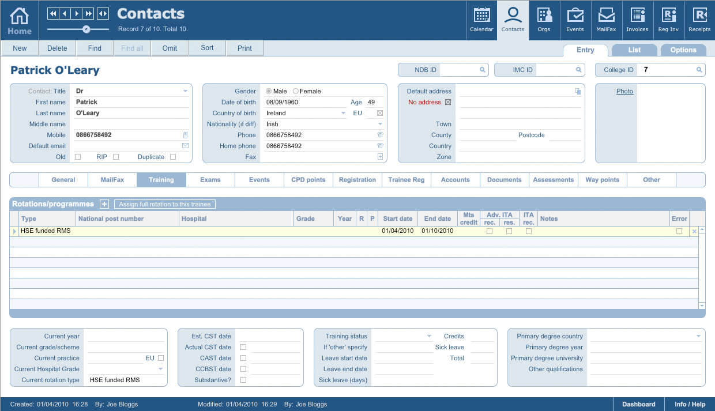The width and height of the screenshot is (715, 411).
Task: Create a New contact record
Action: click(20, 48)
